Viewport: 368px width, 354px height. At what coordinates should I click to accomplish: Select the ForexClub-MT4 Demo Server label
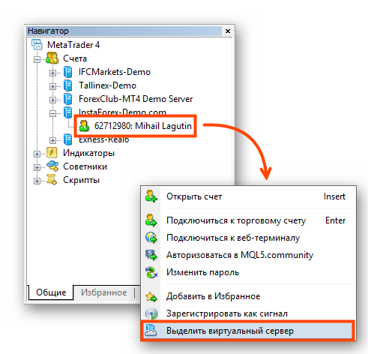(x=136, y=99)
